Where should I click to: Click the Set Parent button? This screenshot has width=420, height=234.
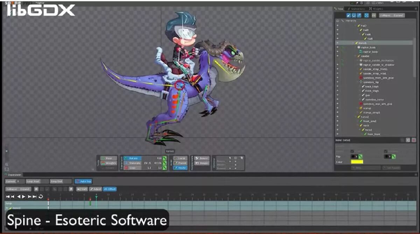(391, 168)
